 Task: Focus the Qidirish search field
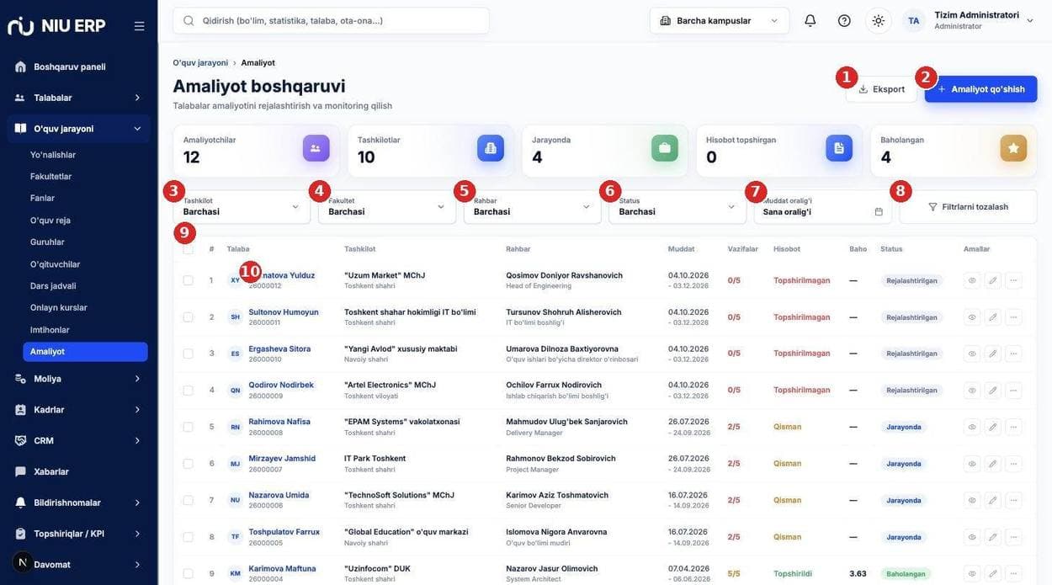pyautogui.click(x=331, y=20)
